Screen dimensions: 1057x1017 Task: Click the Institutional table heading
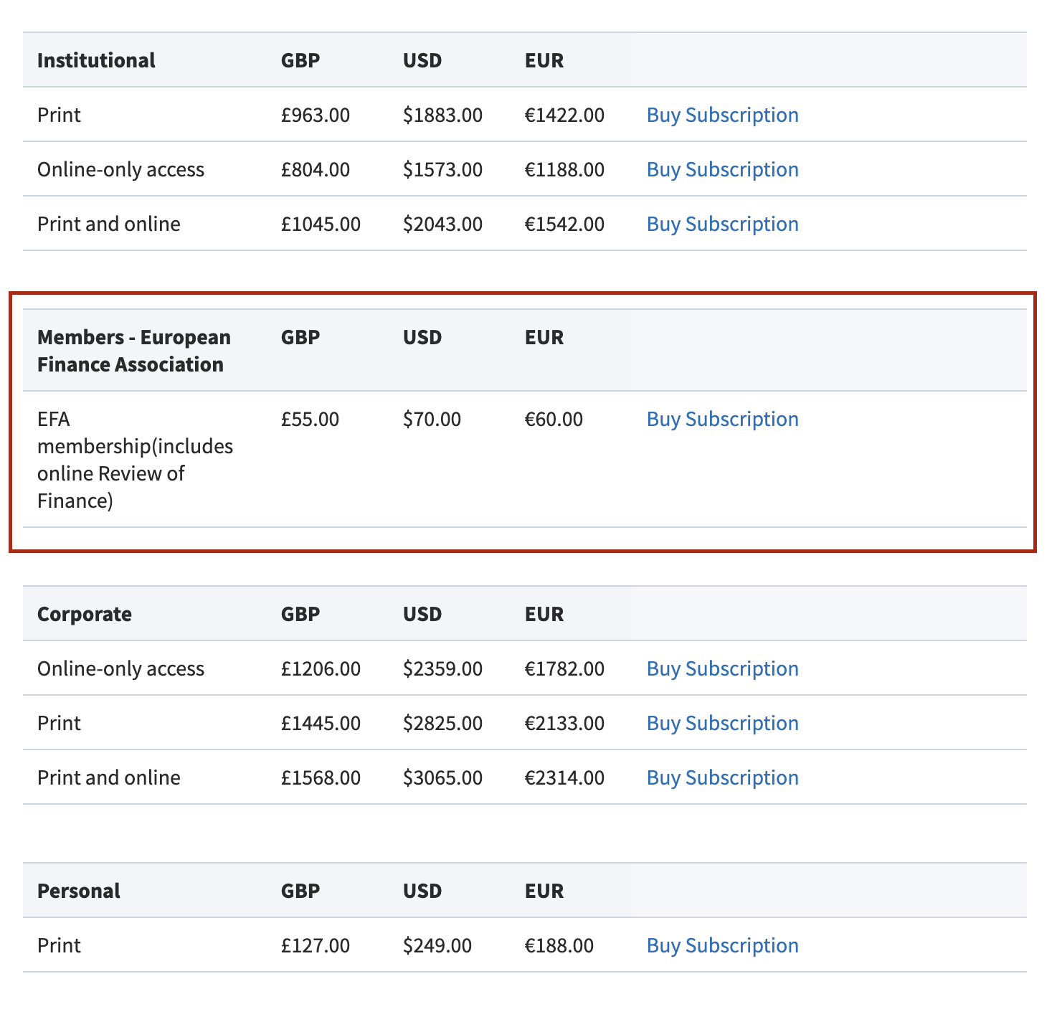pos(96,61)
